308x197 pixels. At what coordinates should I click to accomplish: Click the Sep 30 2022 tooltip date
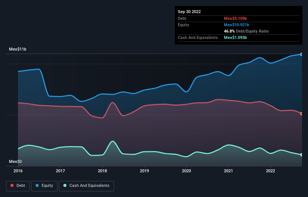(x=189, y=12)
